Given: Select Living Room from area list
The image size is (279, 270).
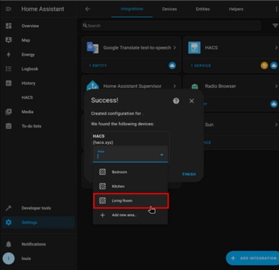Looking at the screenshot, I should (130, 201).
